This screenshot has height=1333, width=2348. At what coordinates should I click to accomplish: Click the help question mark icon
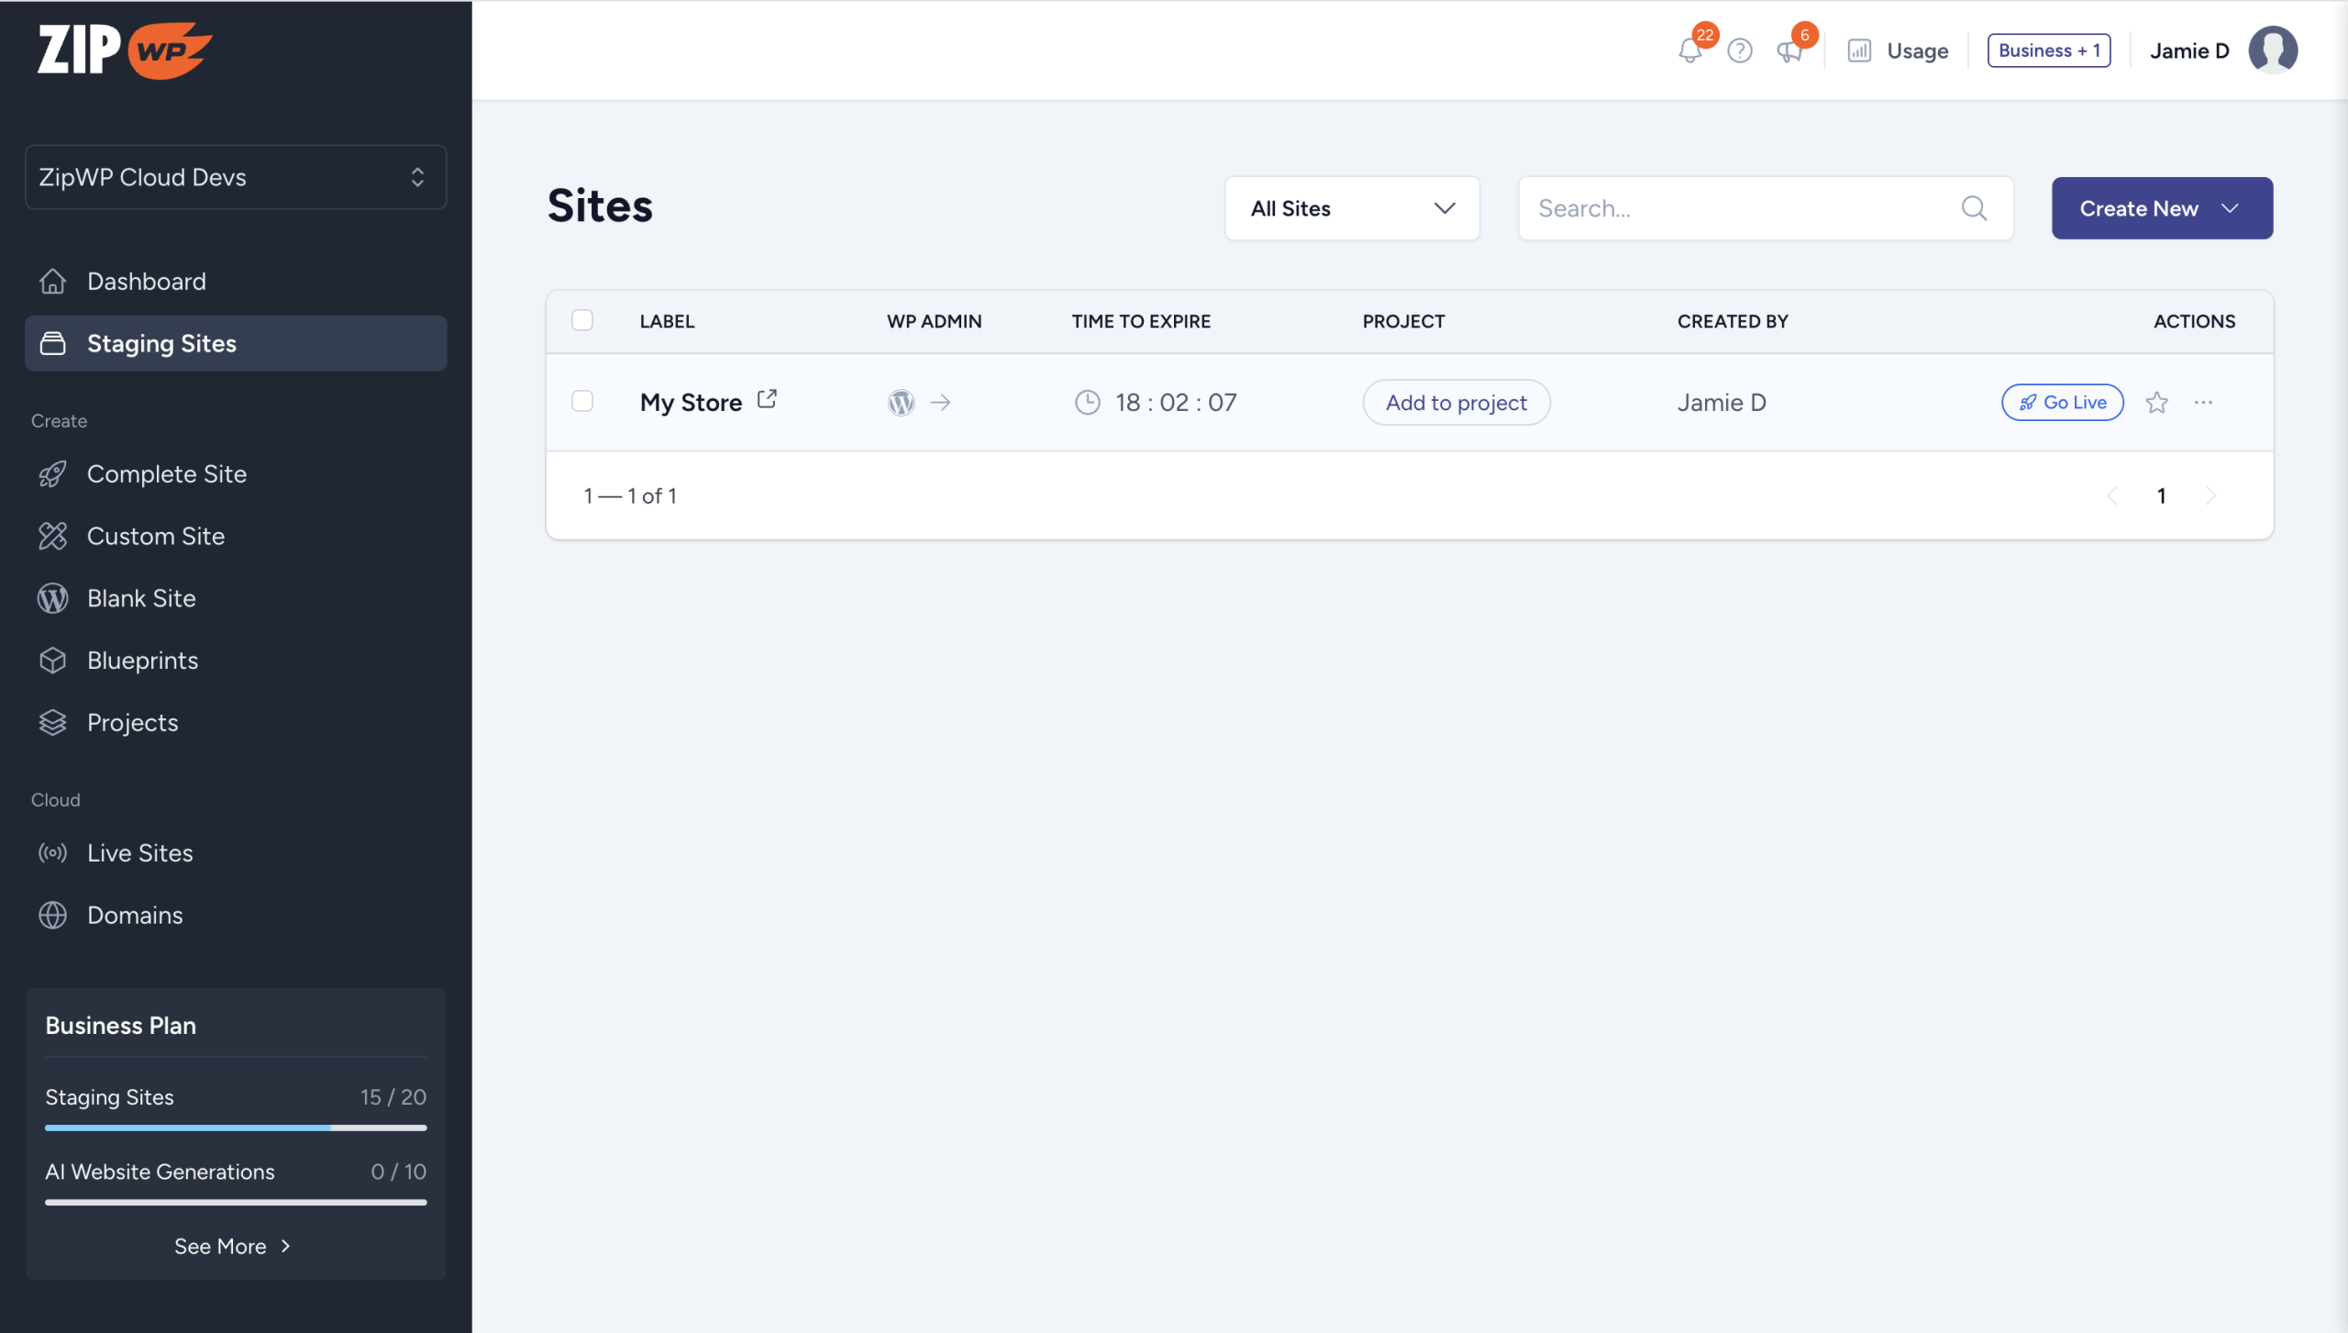point(1739,51)
